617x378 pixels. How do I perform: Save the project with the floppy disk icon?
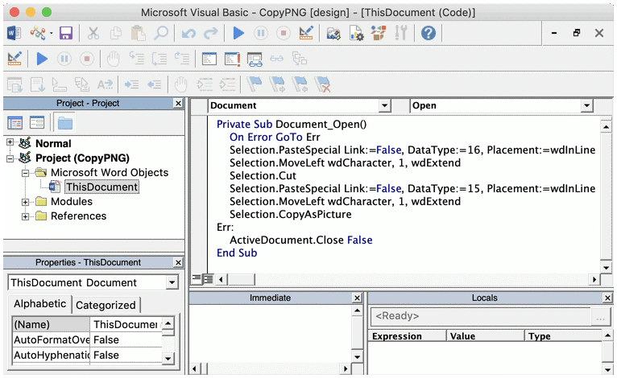(66, 33)
